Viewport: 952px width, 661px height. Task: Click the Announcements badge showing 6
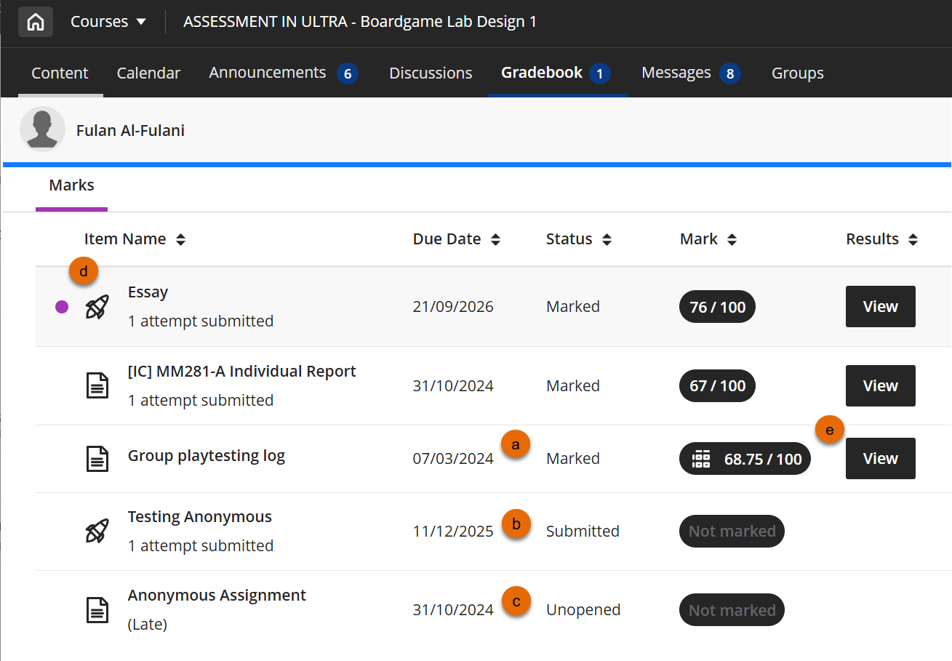click(348, 73)
